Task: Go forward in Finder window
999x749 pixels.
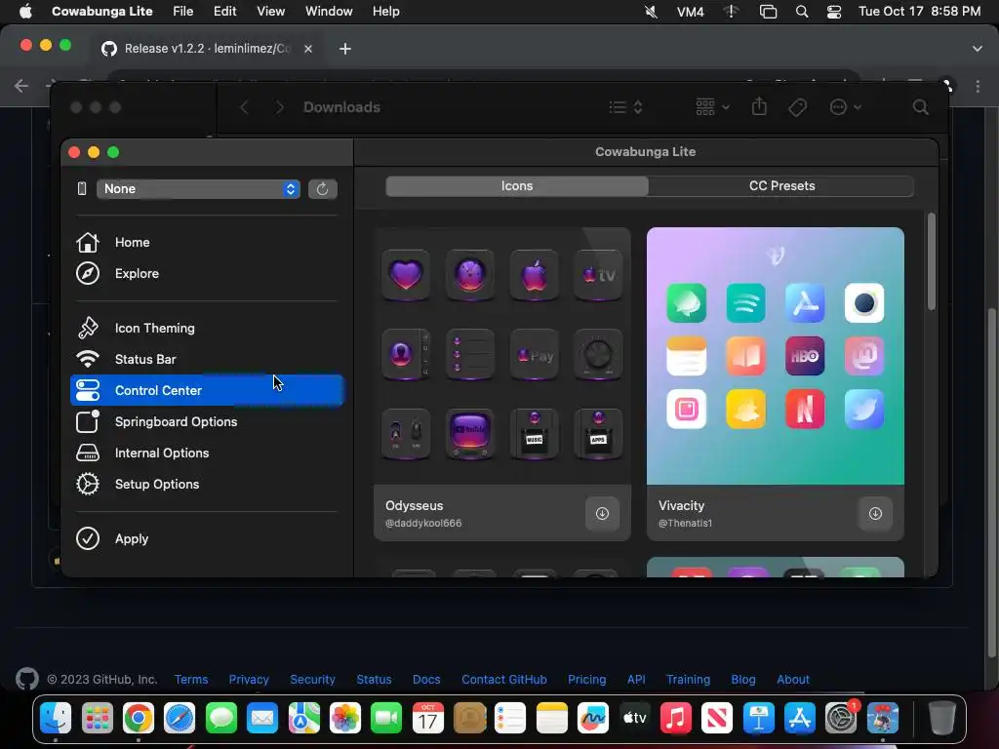Action: tap(280, 107)
